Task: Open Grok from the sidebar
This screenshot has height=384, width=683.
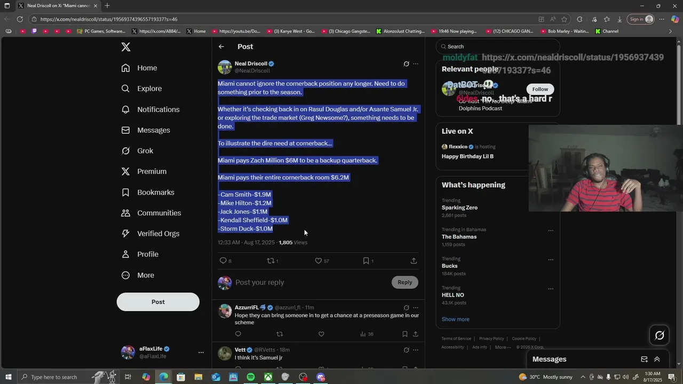Action: [137, 151]
